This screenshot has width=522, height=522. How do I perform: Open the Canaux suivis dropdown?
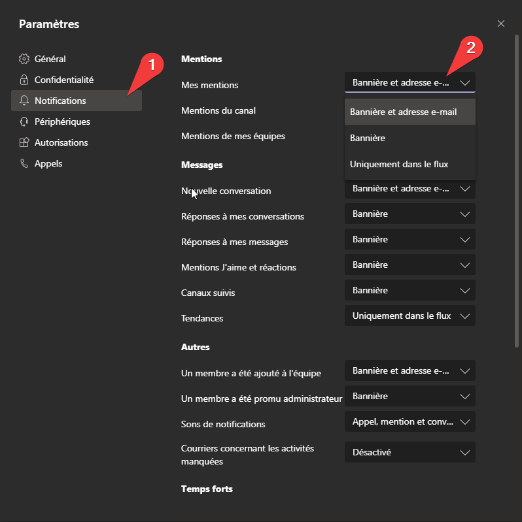pyautogui.click(x=409, y=290)
